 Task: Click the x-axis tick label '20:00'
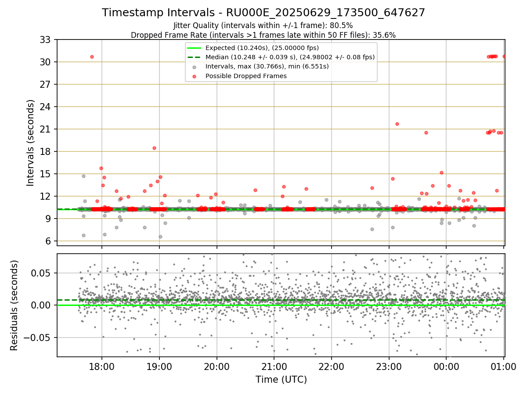coord(217,366)
